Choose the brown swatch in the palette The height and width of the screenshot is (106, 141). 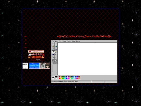coord(79,77)
